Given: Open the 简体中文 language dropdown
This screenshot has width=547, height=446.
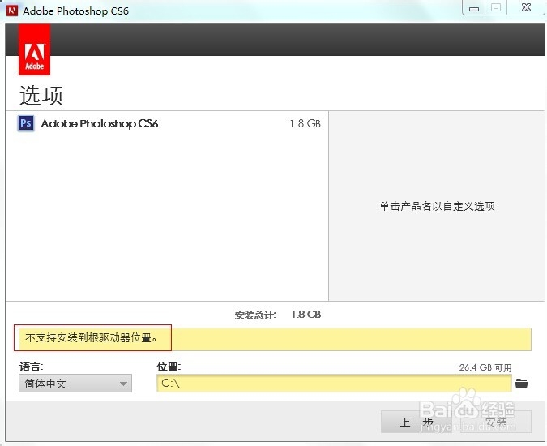Looking at the screenshot, I should (x=75, y=384).
